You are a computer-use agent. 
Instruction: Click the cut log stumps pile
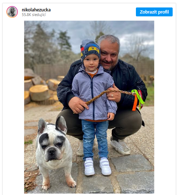click(x=42, y=88)
